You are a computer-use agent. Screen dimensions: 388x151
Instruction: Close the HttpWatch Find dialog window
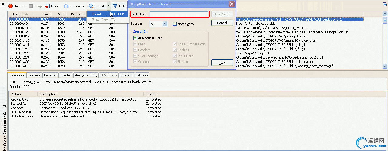tap(231, 4)
